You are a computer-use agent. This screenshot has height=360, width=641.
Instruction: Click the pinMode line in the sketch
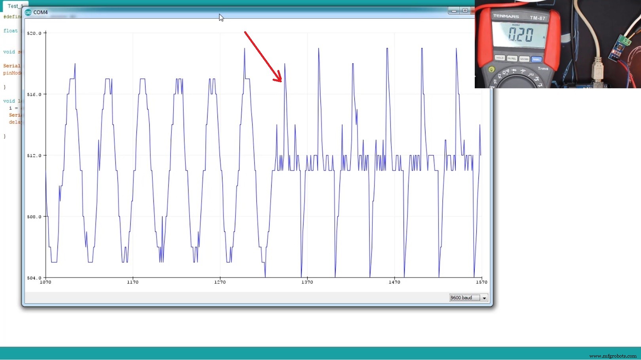point(11,73)
